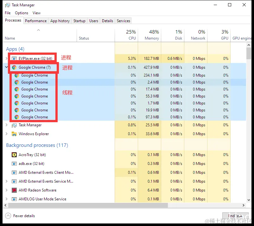Click the 182.7 MB memory cell
The height and width of the screenshot is (226, 254).
(149, 59)
